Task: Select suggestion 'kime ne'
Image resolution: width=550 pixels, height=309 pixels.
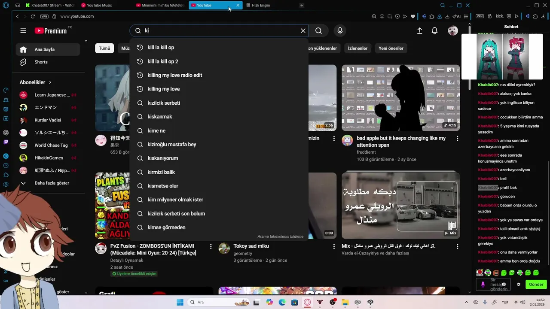Action: click(x=219, y=130)
